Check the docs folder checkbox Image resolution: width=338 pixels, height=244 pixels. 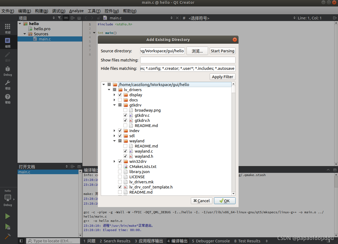(x=120, y=100)
